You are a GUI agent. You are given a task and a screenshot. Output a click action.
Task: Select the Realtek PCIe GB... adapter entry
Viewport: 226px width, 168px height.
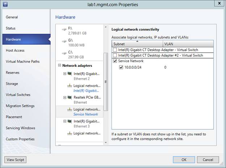pos(87,98)
